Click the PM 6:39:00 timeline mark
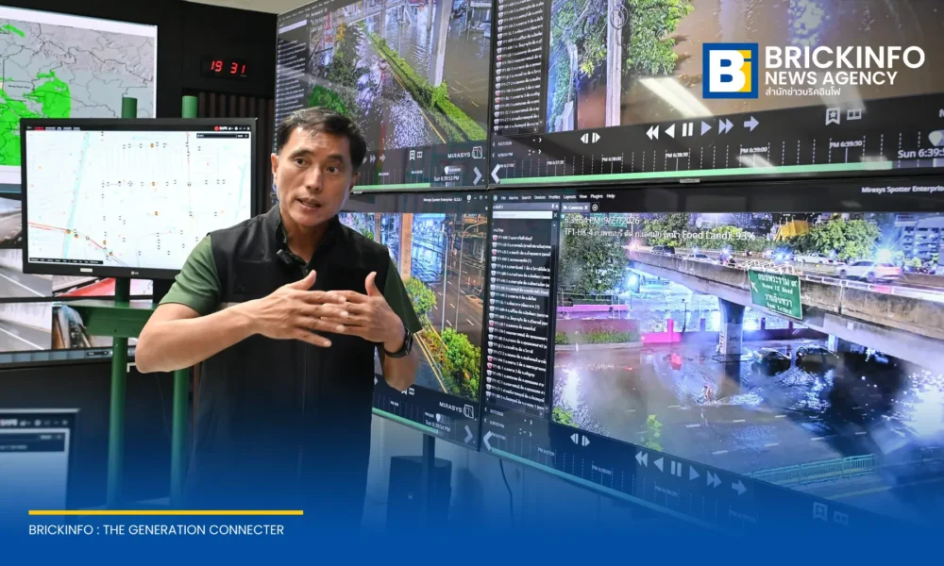 (753, 149)
